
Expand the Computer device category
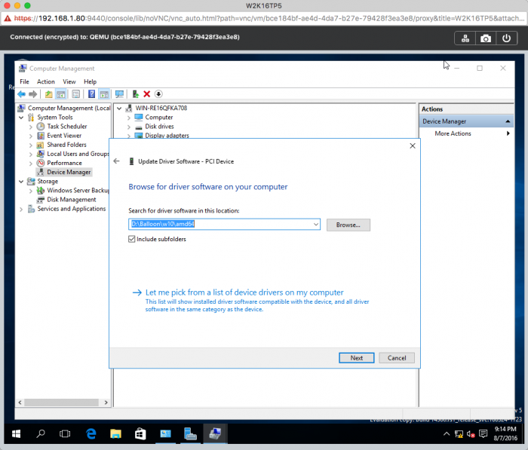click(129, 118)
